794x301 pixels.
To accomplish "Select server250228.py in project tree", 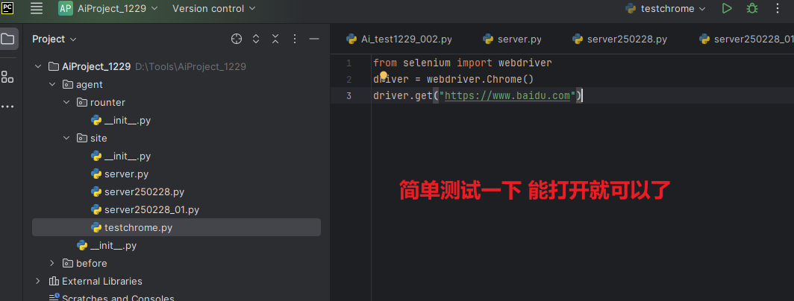I will coord(176,191).
